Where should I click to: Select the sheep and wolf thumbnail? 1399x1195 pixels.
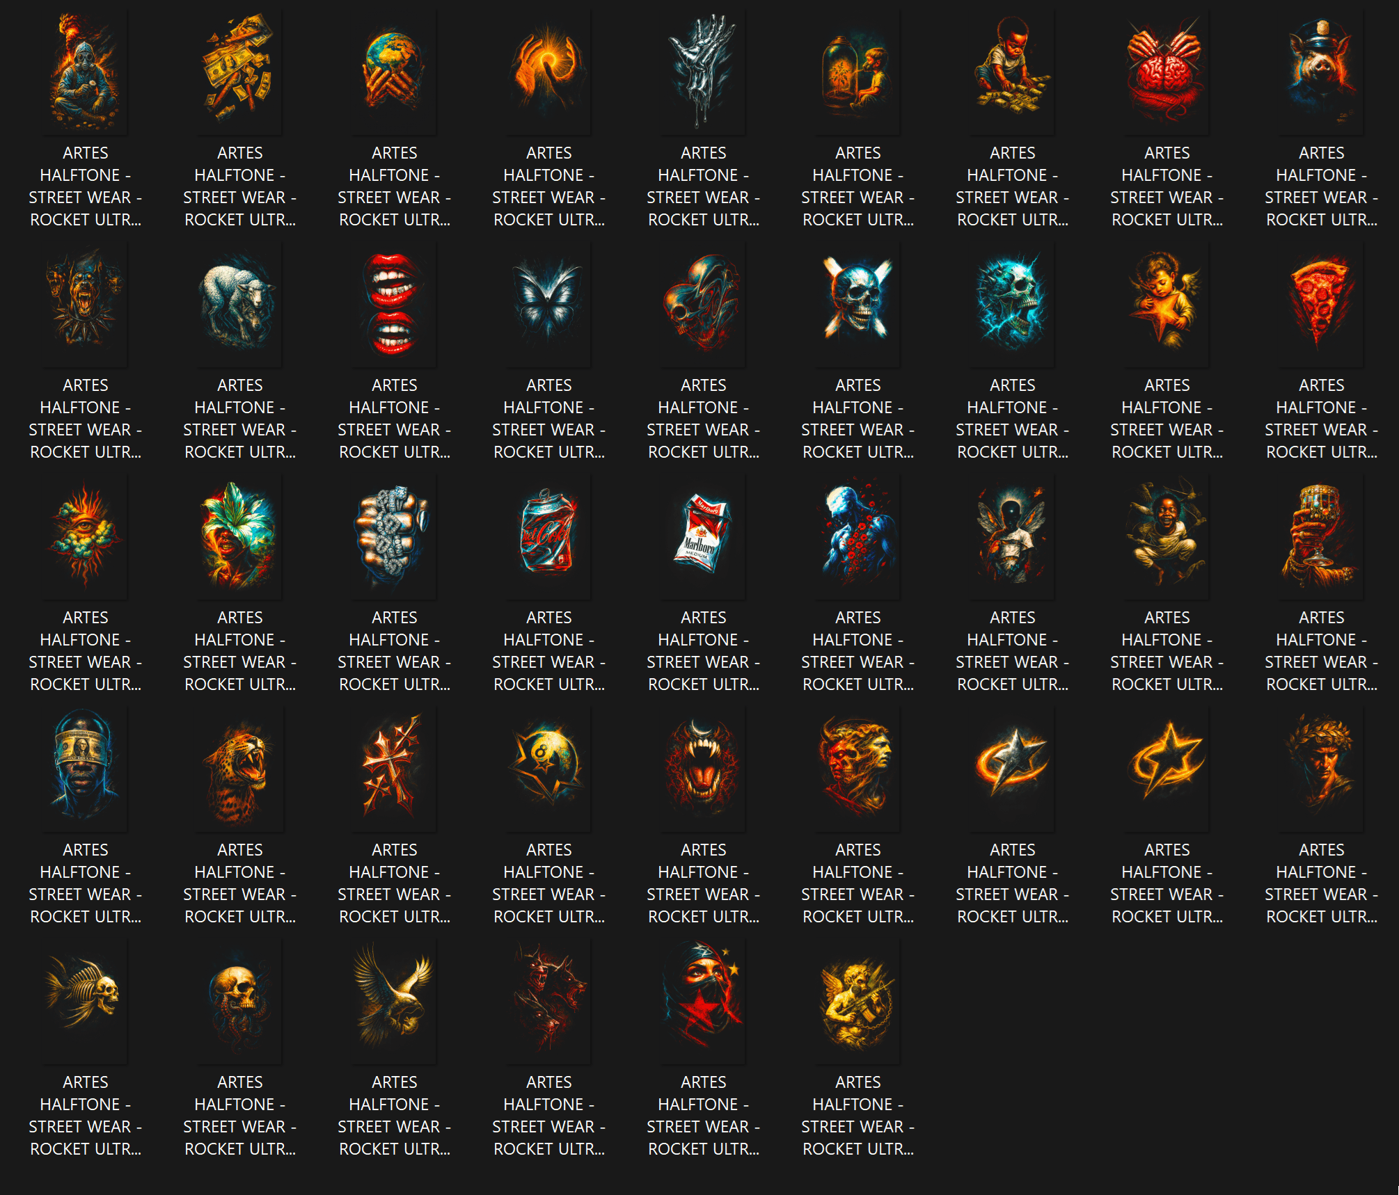click(x=239, y=304)
